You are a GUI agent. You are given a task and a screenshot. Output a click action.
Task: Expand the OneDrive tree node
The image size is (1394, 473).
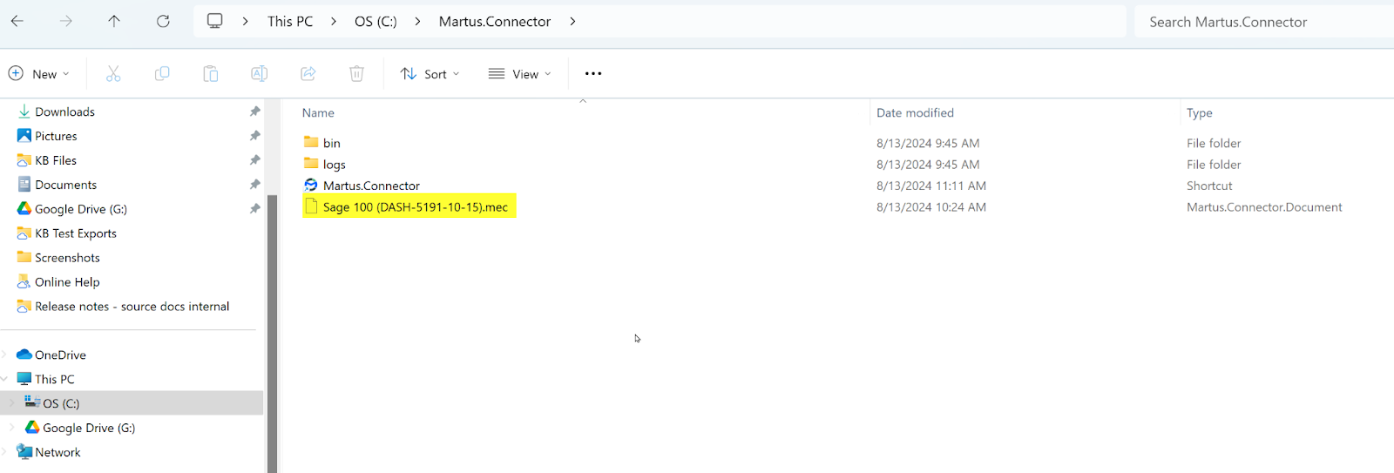[x=5, y=355]
